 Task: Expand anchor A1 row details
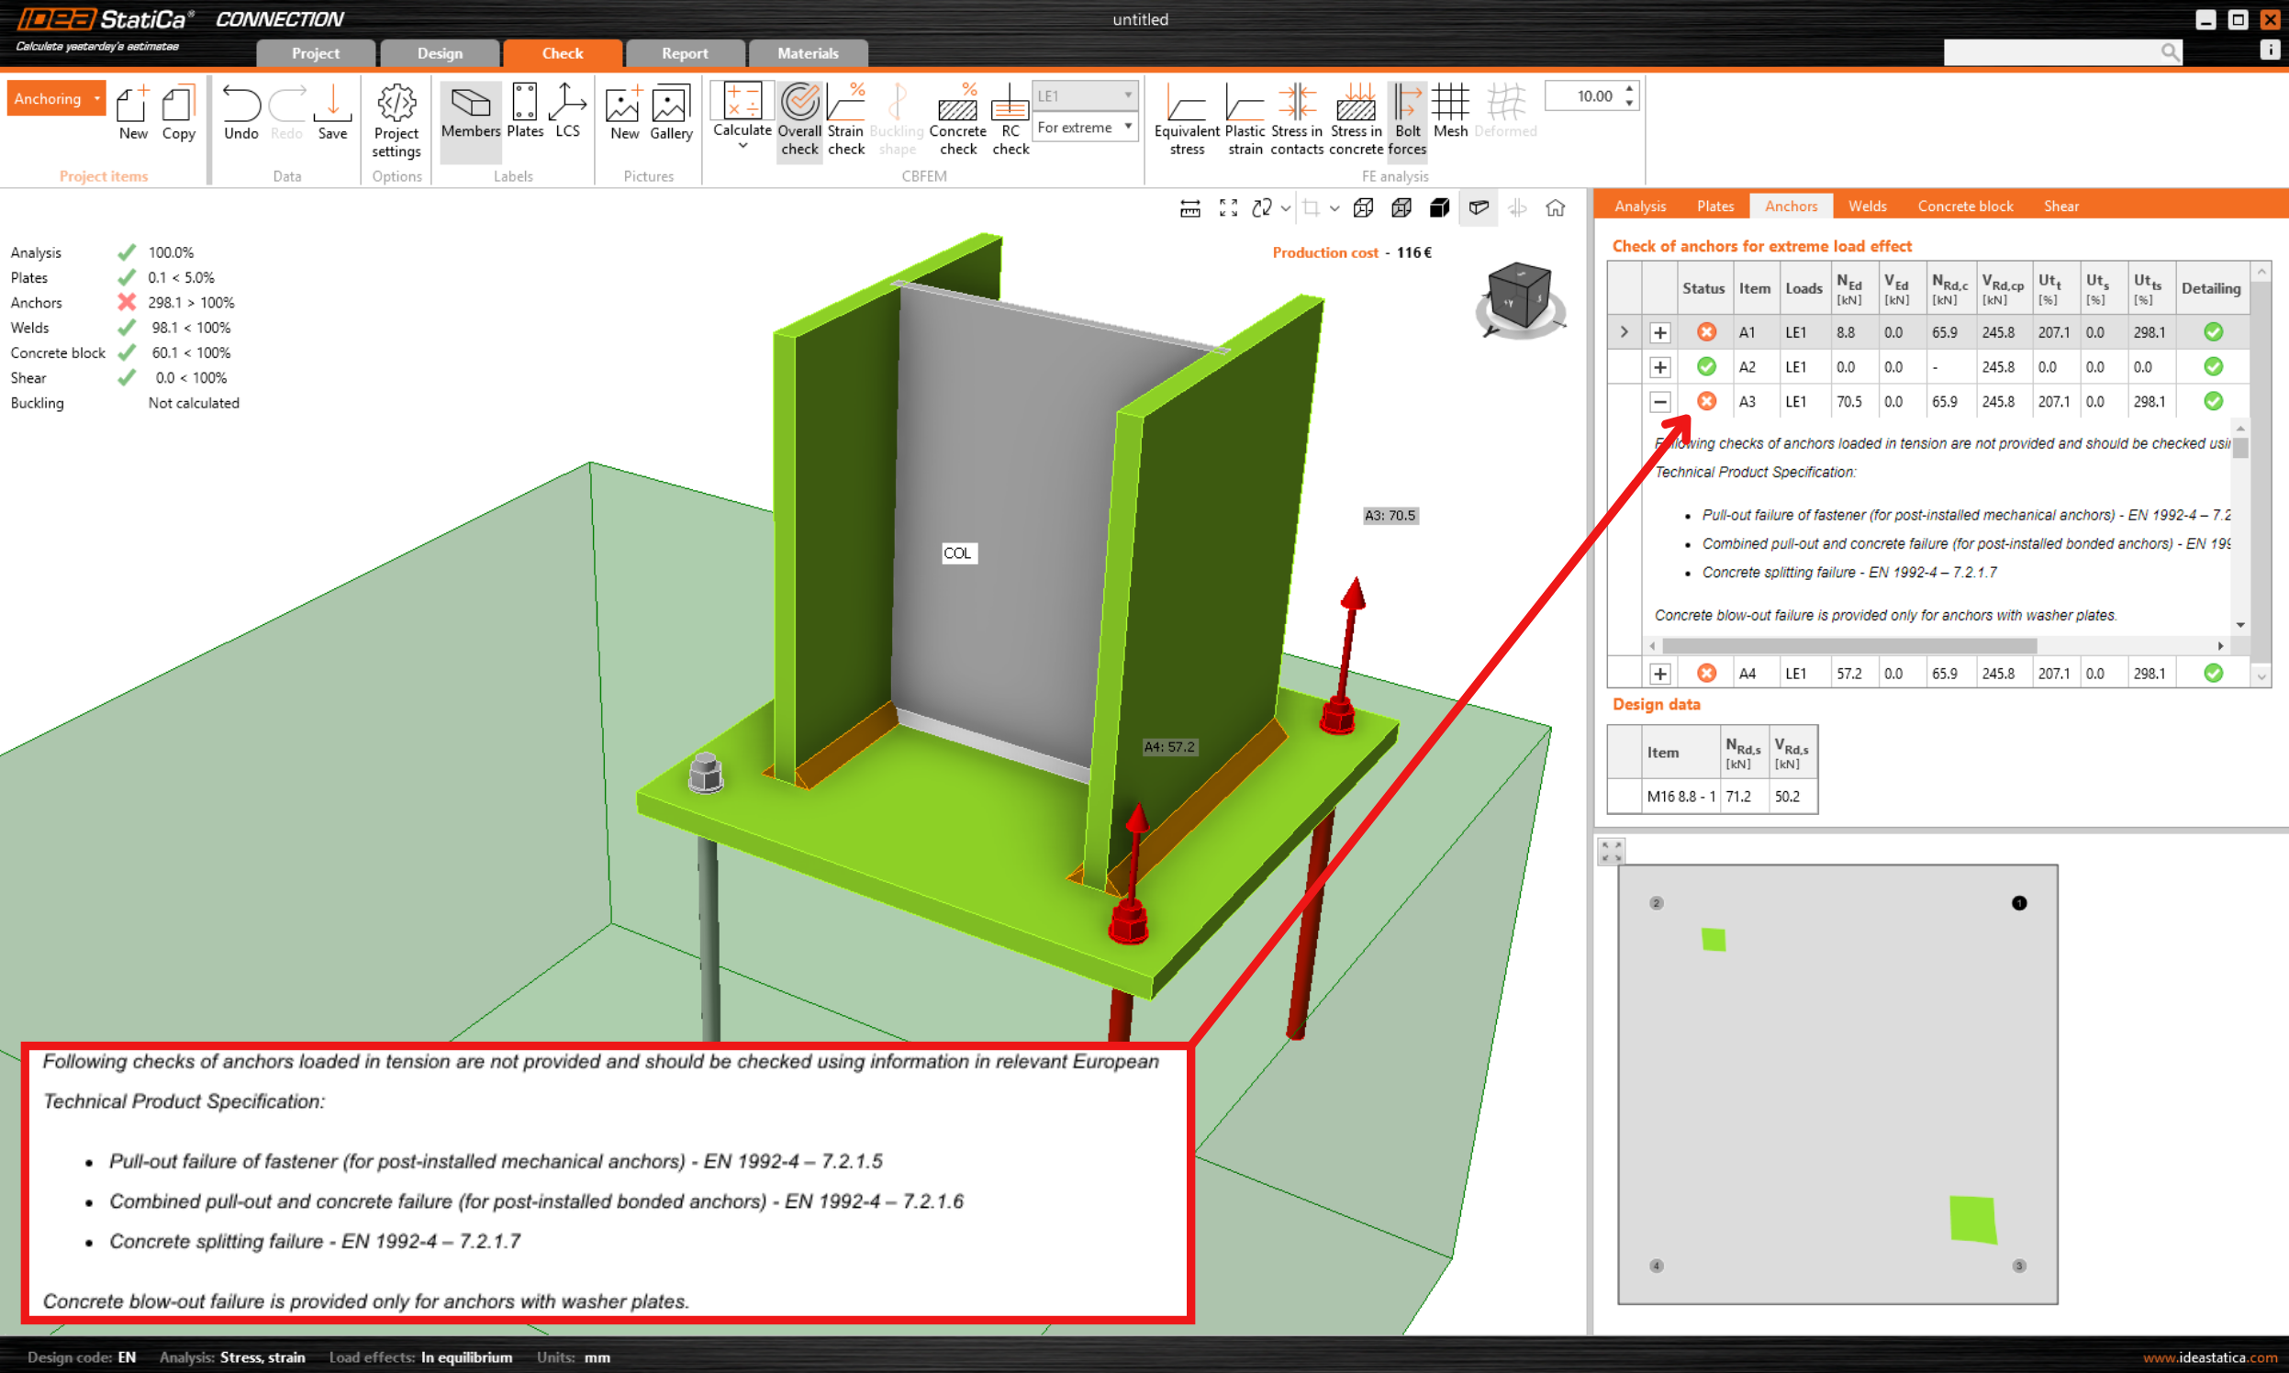1660,333
